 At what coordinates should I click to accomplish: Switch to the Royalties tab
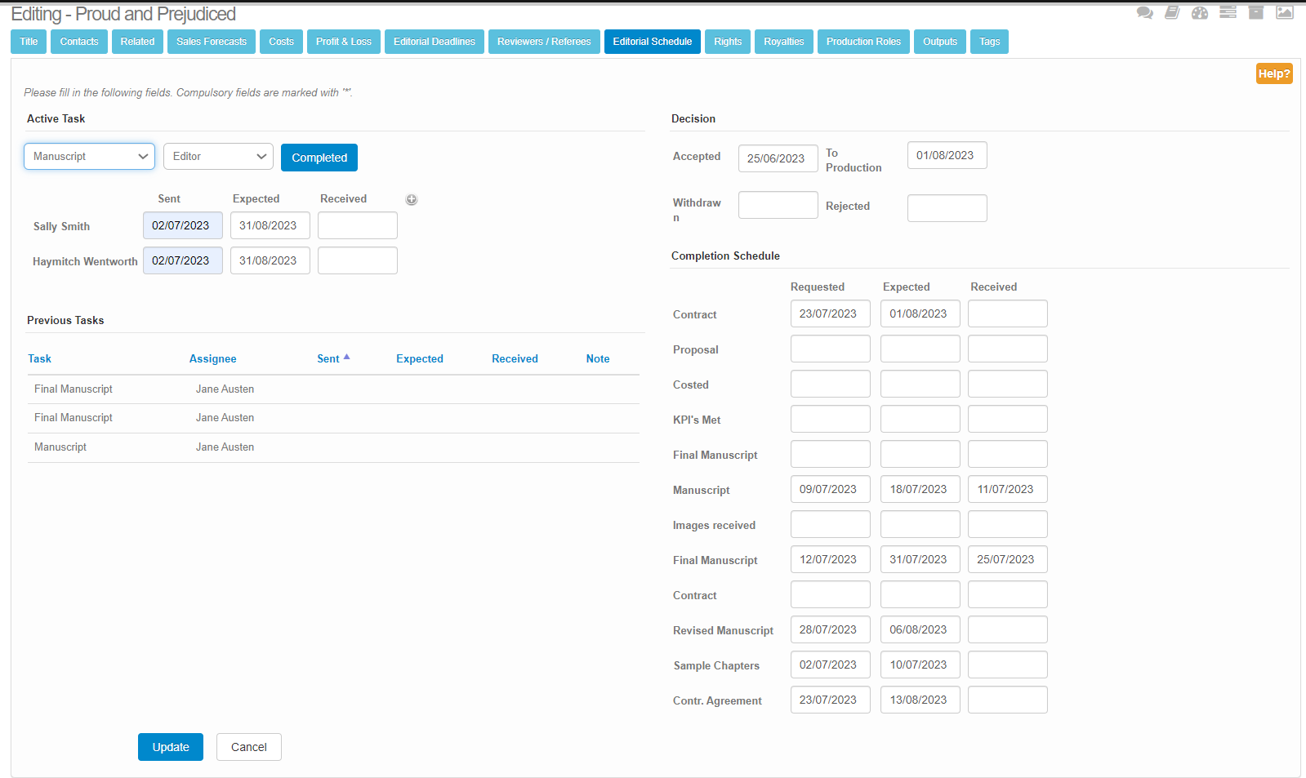(783, 42)
